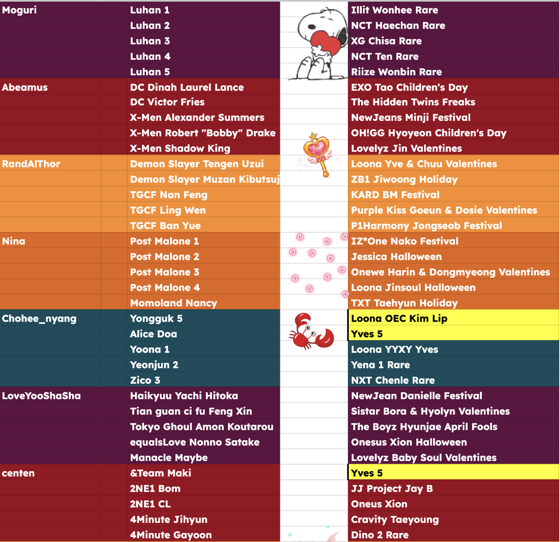Viewport: 560px width, 542px height.
Task: Select the cell 'Luhan 3'
Action: 204,41
